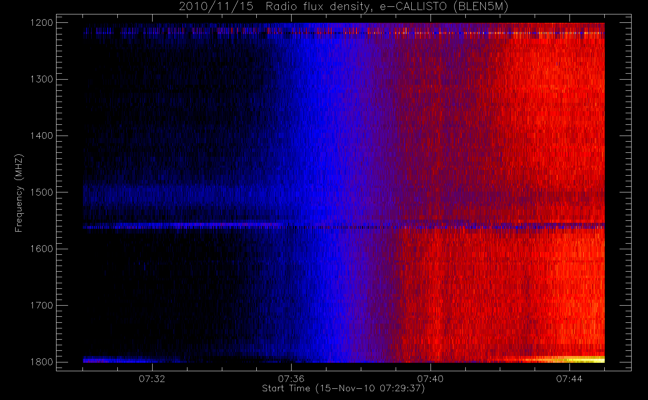Select the 1300 frequency tick label
The width and height of the screenshot is (648, 400).
[x=42, y=79]
